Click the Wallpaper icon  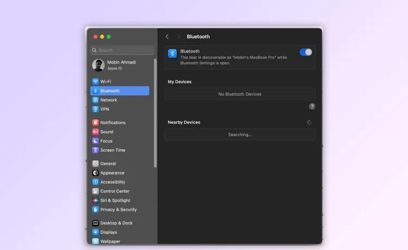(x=96, y=241)
